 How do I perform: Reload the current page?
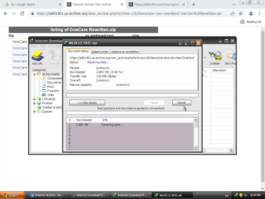(22, 13)
